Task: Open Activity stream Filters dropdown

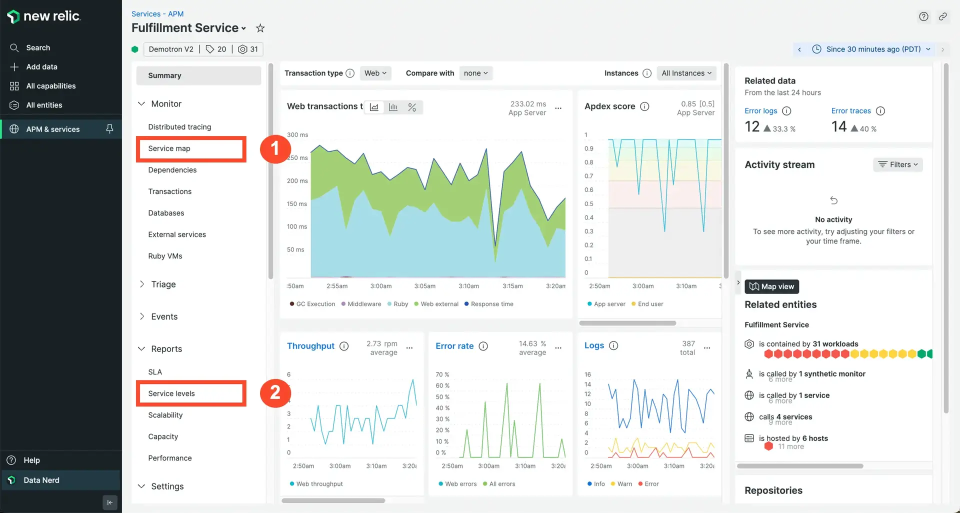Action: pyautogui.click(x=898, y=164)
